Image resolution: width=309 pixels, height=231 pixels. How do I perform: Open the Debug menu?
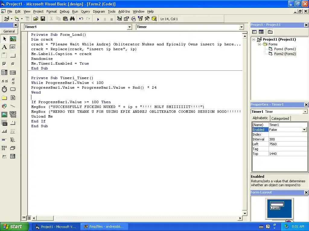pos(65,11)
